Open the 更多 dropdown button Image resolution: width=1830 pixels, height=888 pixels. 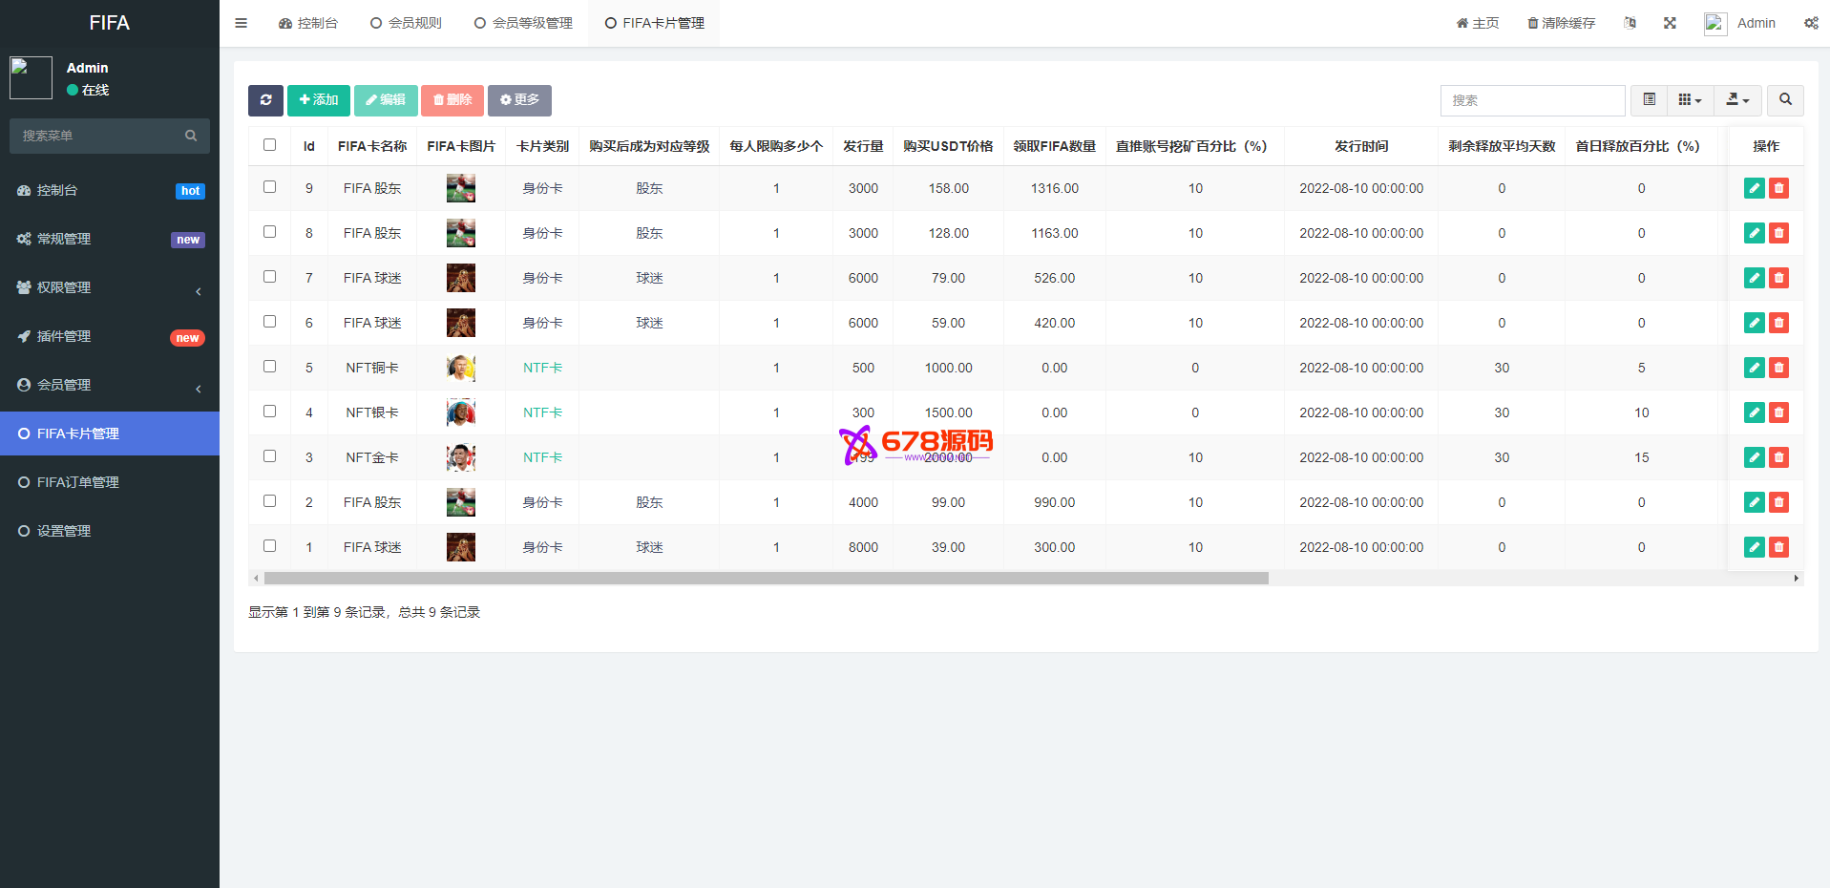pyautogui.click(x=519, y=100)
